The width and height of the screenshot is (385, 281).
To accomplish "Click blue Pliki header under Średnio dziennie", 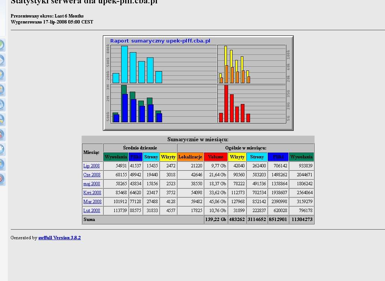I will (136, 157).
